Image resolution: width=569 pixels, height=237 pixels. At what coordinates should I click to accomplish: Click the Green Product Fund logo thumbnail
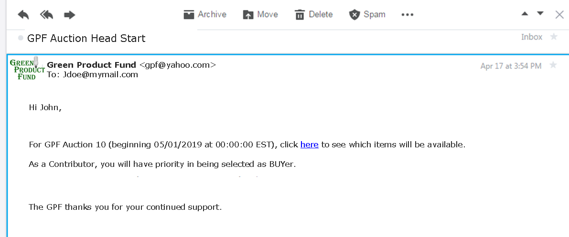click(x=27, y=68)
